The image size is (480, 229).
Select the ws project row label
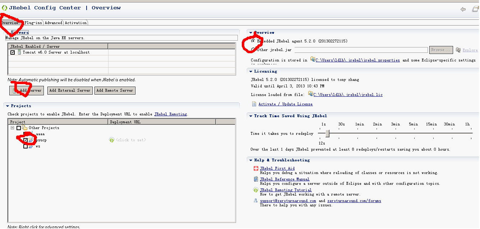38,146
